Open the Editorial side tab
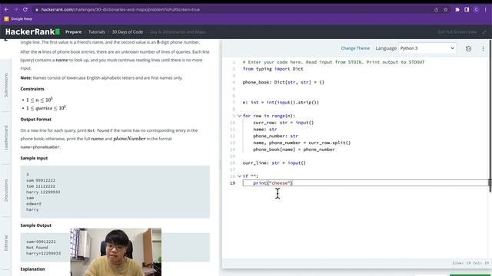492x276 pixels. pos(6,243)
